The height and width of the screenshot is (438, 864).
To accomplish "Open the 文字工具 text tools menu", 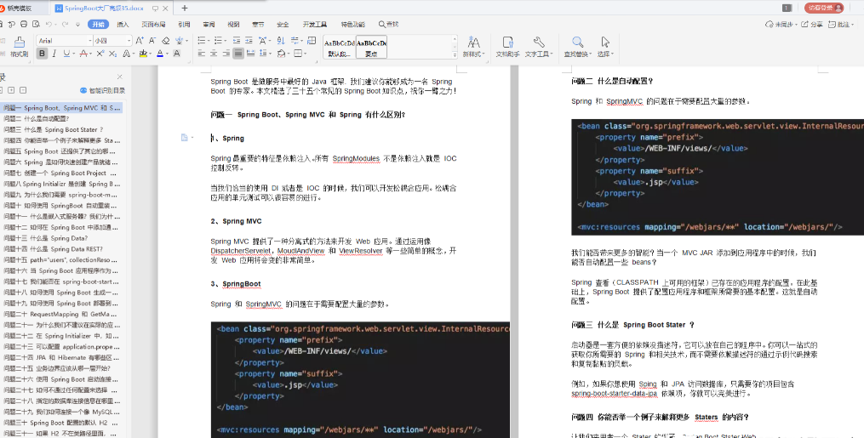I will click(539, 47).
